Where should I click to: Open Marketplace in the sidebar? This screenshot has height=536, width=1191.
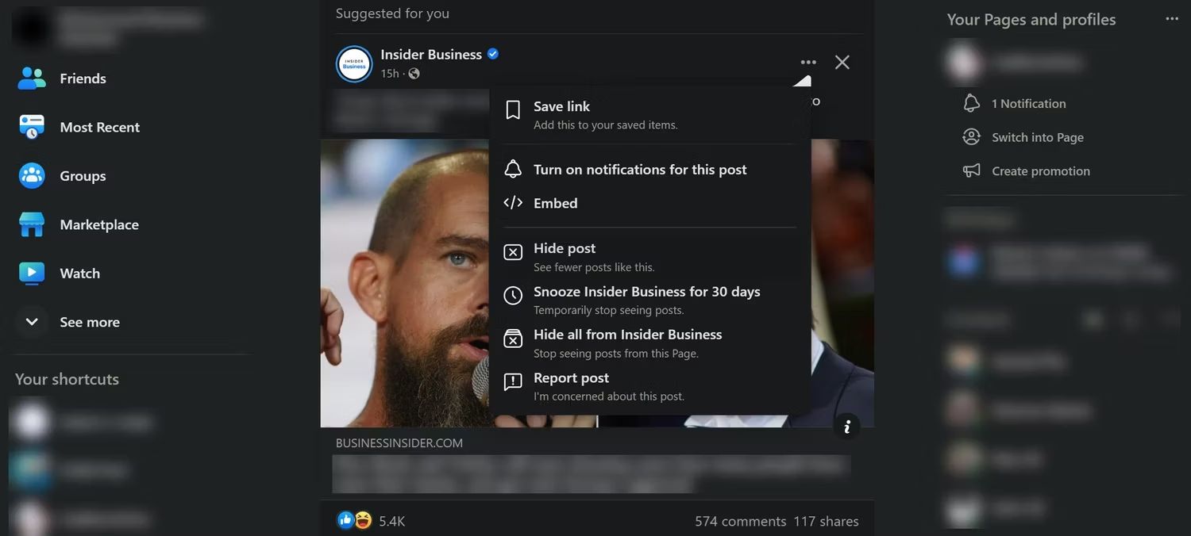[98, 224]
